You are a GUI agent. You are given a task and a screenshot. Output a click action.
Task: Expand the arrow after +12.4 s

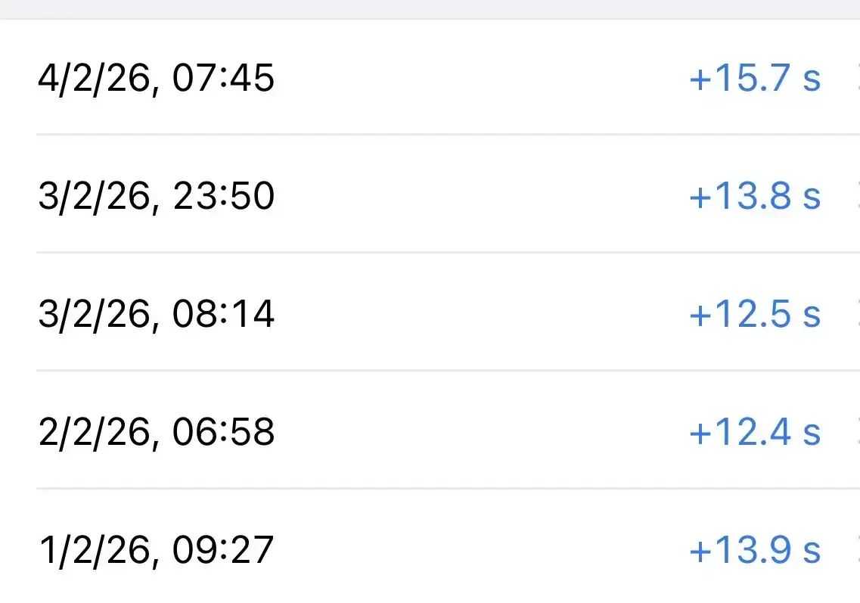857,432
